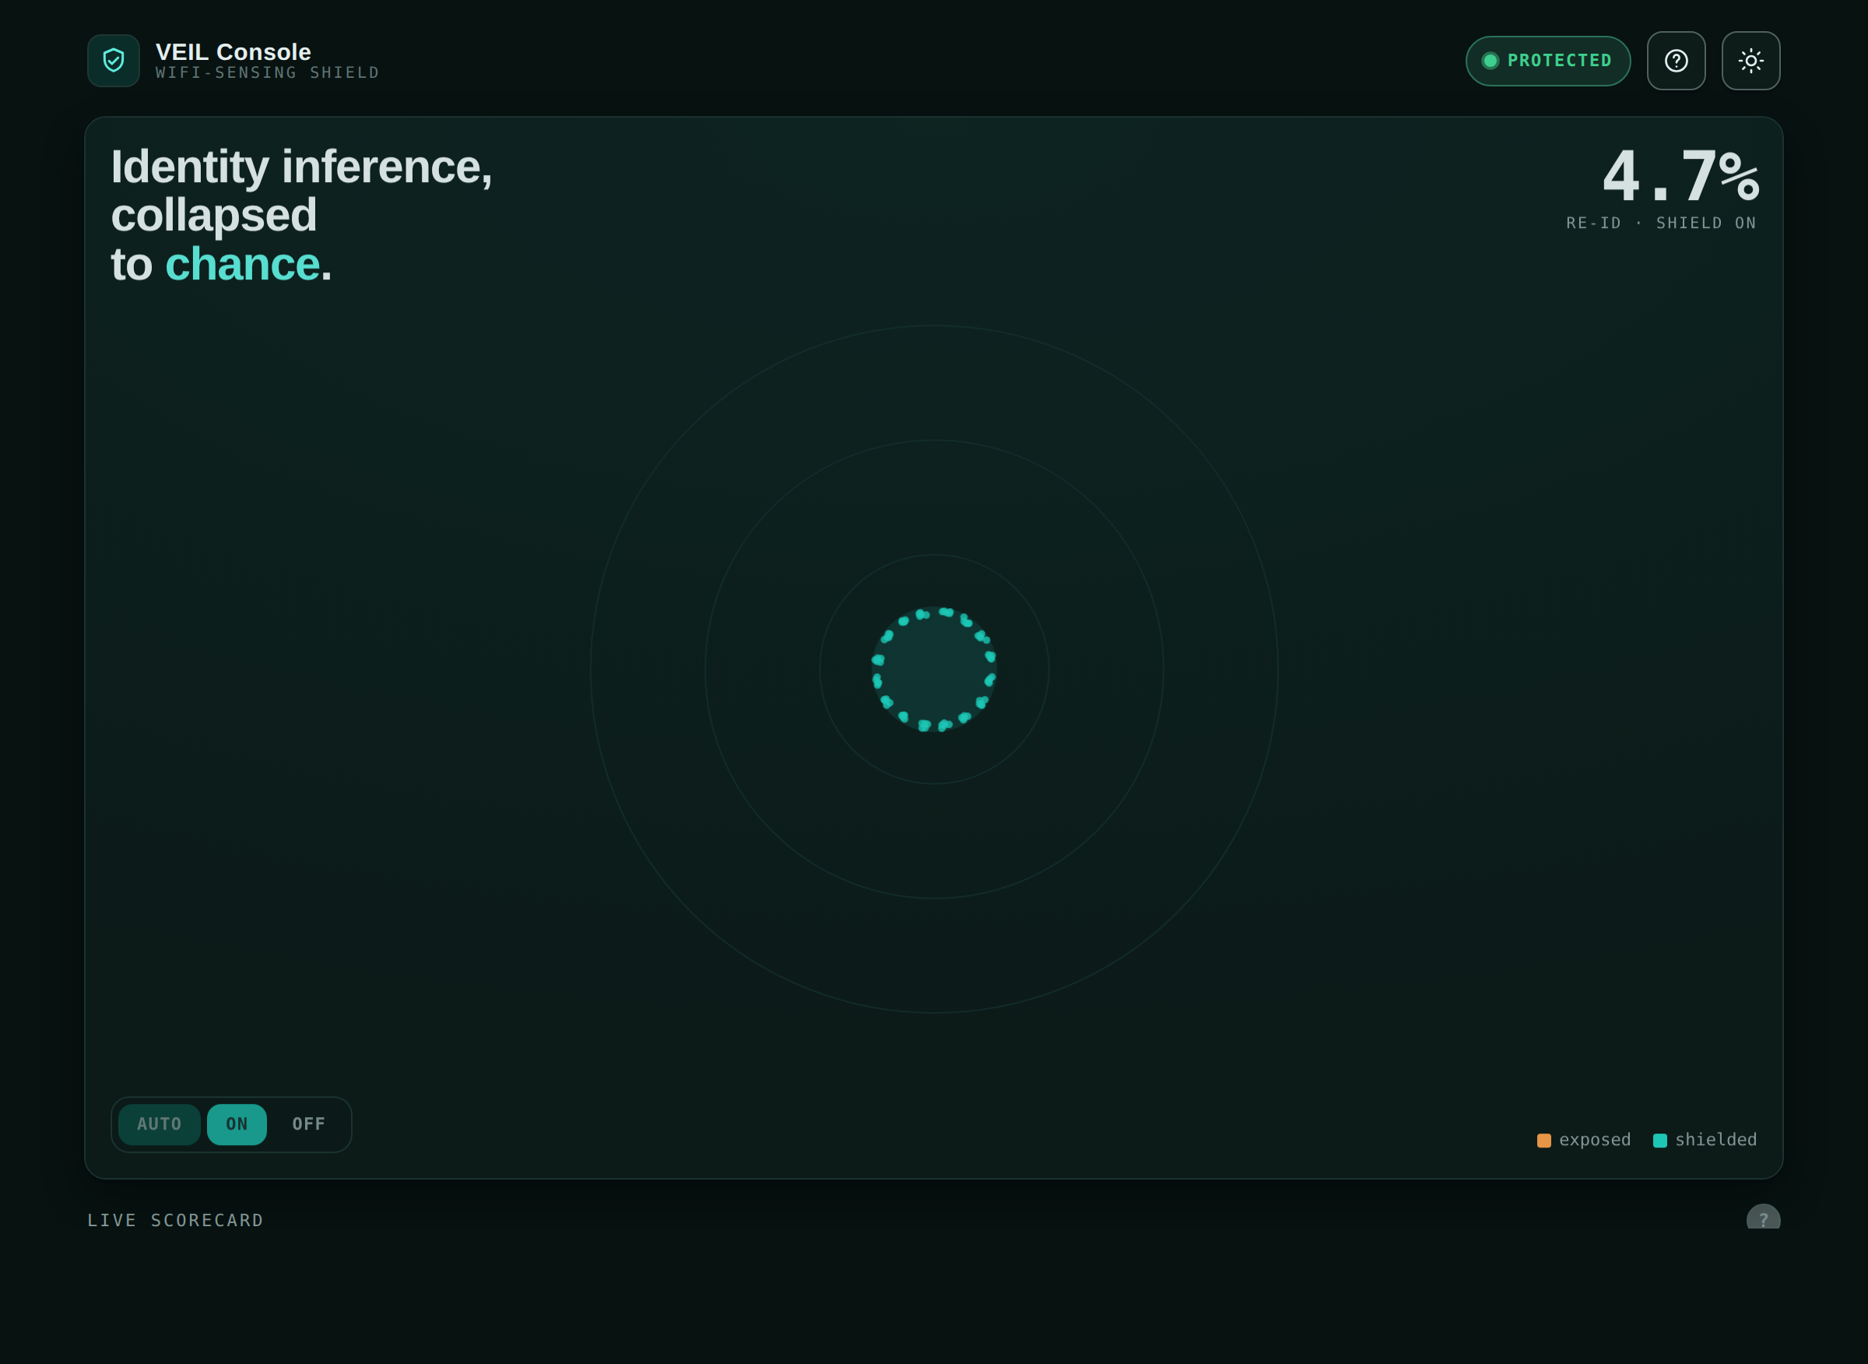The image size is (1868, 1364).
Task: Toggle light theme with sun icon
Action: (x=1750, y=60)
